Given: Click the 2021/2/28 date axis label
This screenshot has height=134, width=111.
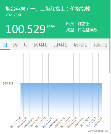Looking at the screenshot, I should (72, 123).
